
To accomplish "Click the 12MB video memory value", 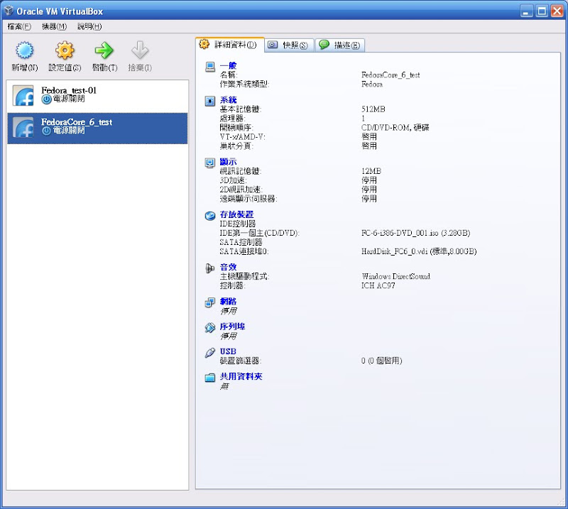I will [371, 171].
